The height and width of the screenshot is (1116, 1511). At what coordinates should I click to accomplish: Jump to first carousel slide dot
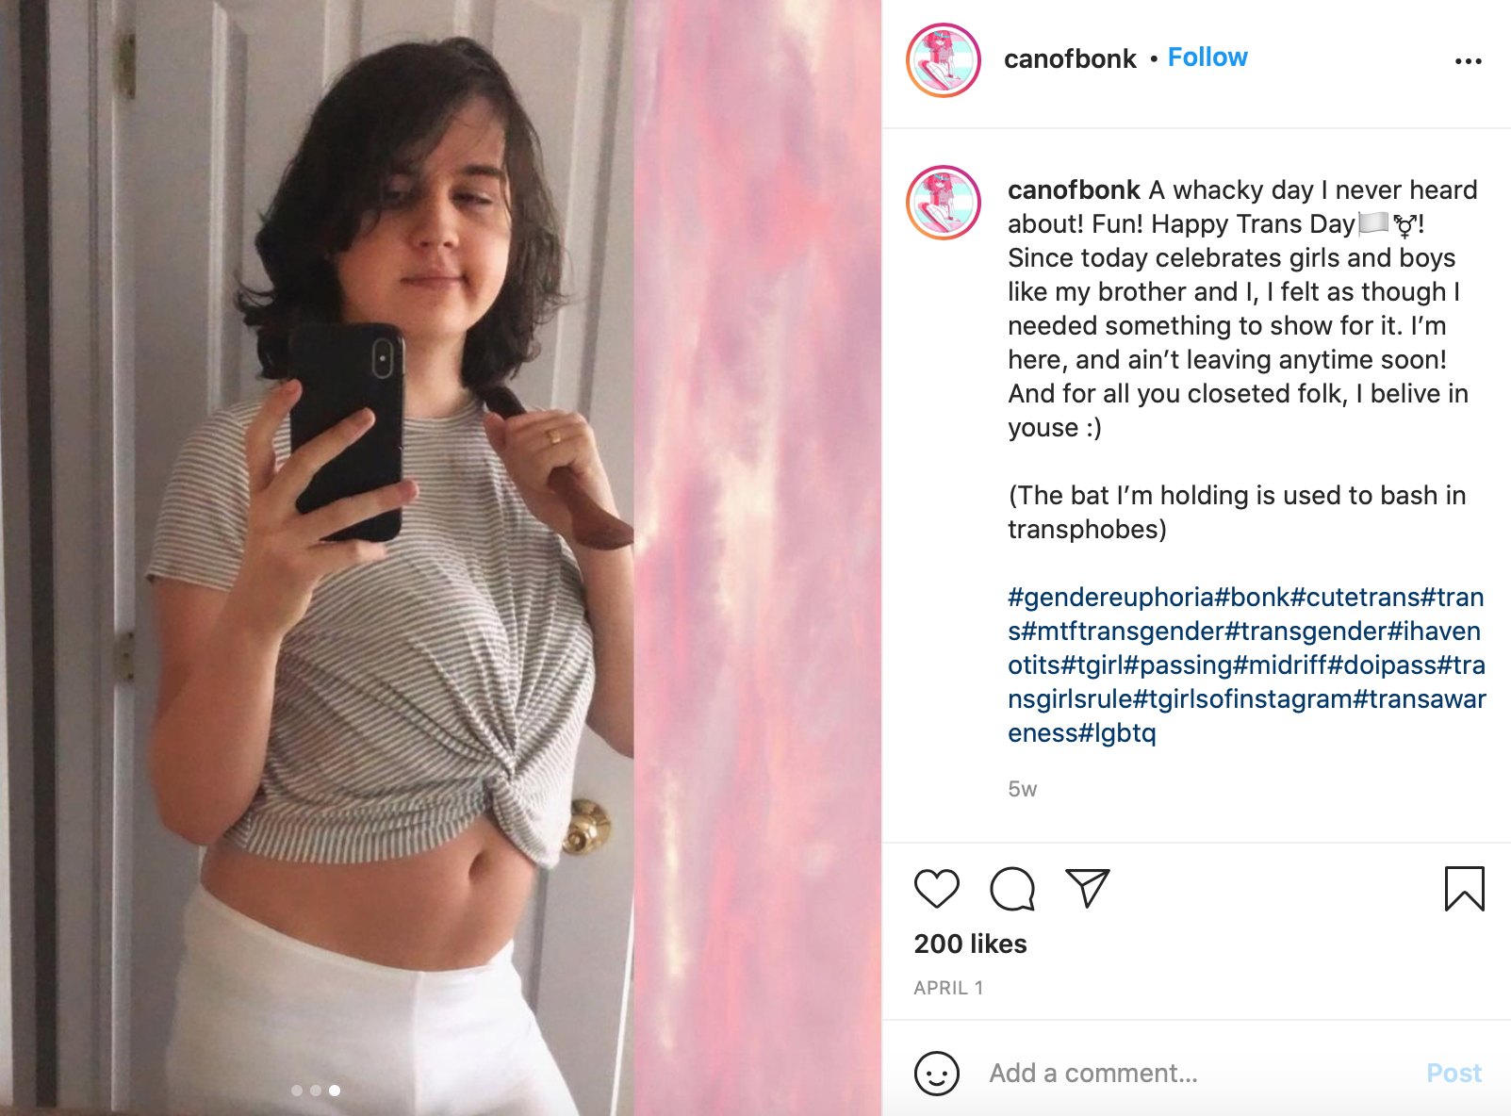click(x=297, y=1091)
